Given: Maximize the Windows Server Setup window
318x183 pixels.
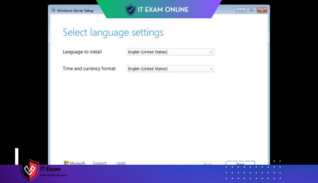Looking at the screenshot, I should click(251, 10).
